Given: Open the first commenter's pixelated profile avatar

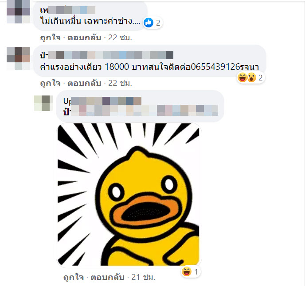Looking at the screenshot, I should tap(18, 11).
